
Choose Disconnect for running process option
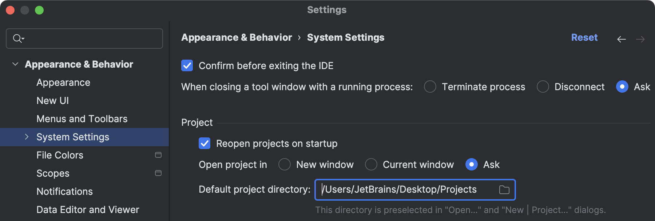click(x=543, y=87)
